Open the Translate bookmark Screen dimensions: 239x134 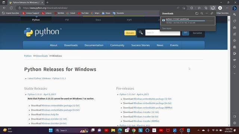click(x=118, y=13)
